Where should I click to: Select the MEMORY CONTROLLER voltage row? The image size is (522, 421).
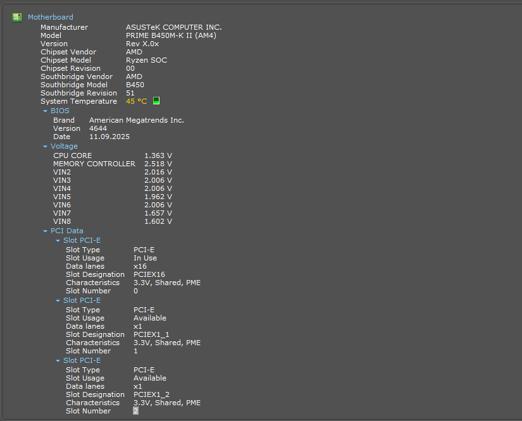pos(94,164)
